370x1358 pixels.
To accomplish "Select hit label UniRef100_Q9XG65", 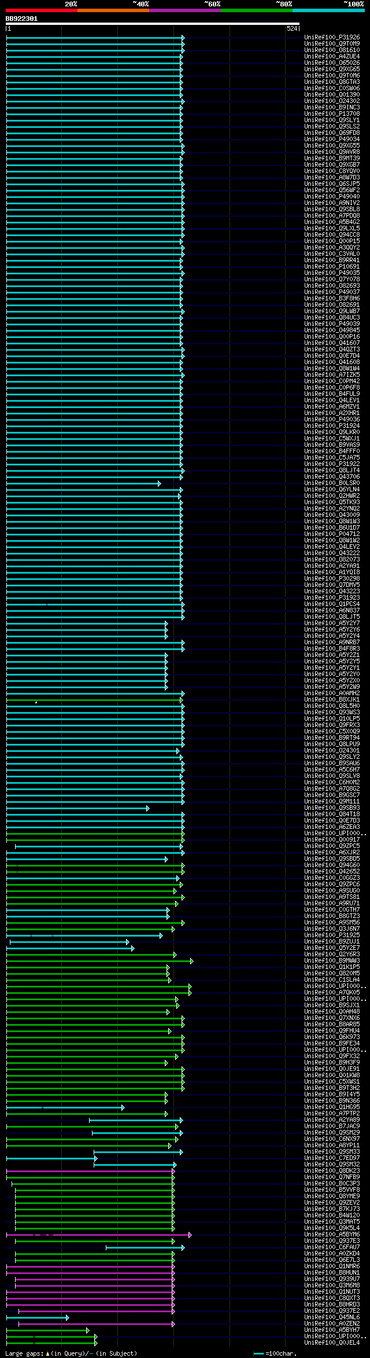I will [332, 69].
